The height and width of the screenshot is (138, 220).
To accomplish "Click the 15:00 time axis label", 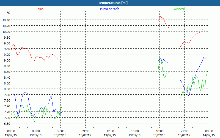I will 135,131.
